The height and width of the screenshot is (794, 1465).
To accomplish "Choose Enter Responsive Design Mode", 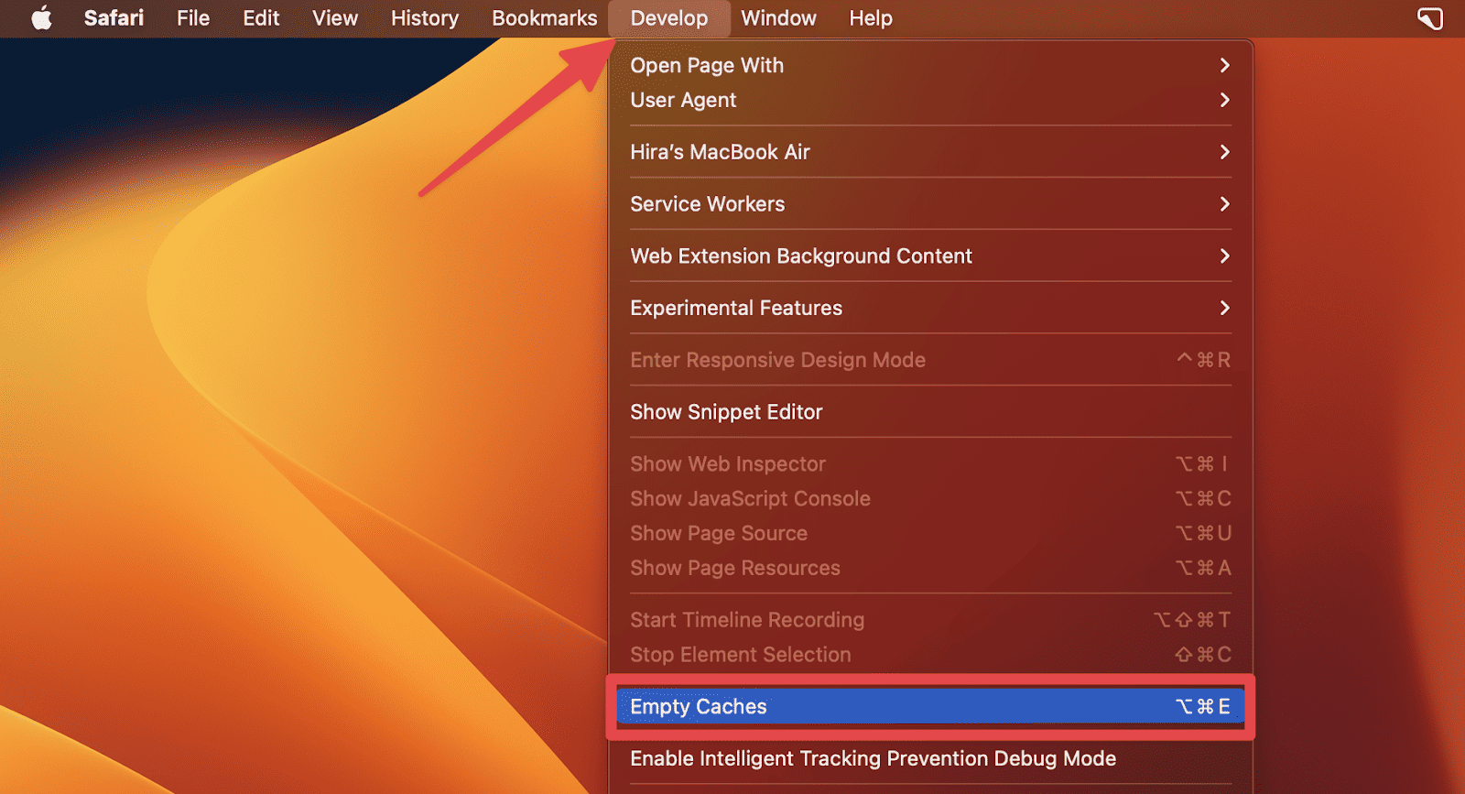I will [930, 360].
